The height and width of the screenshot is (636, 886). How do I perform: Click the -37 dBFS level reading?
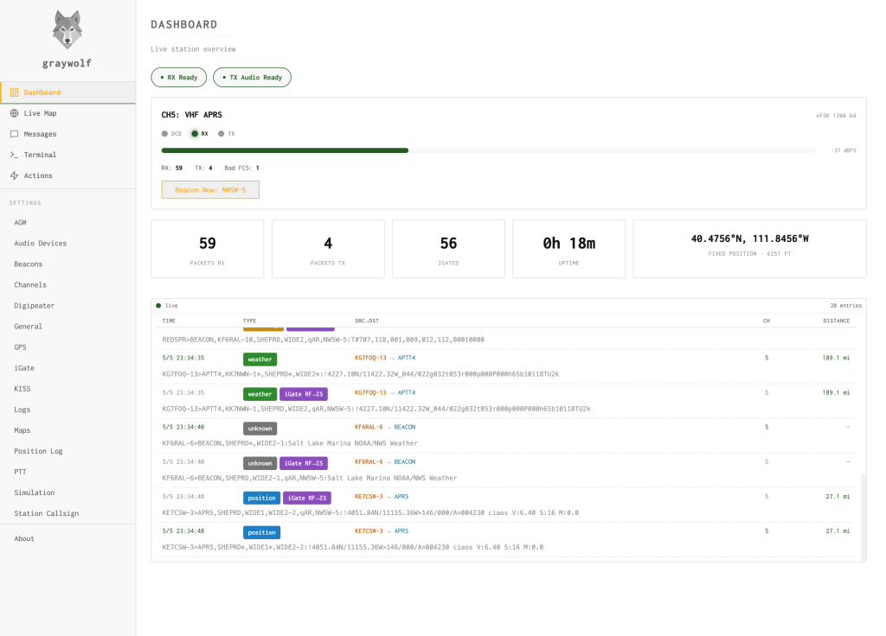tap(844, 150)
